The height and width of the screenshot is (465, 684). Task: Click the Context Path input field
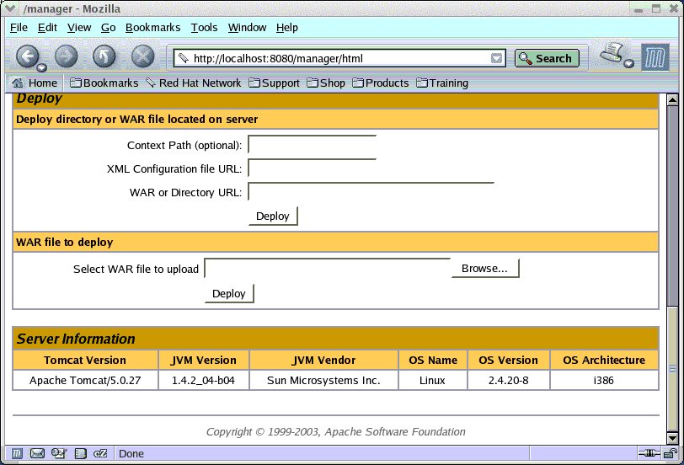coord(312,144)
